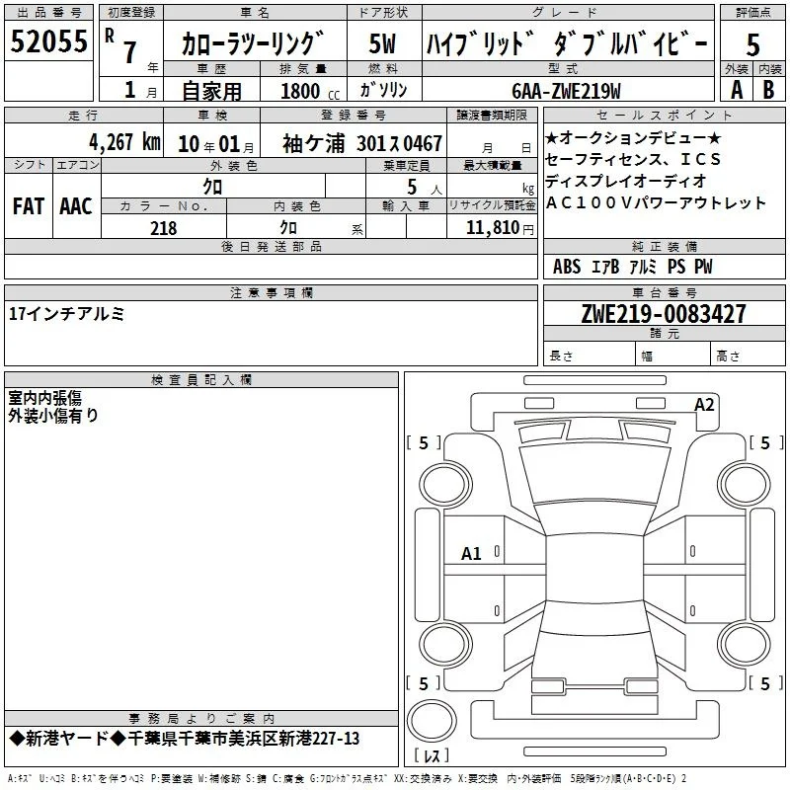790x790 pixels.
Task: Click registration number 袖ケ浦 301ス0467
Action: point(362,143)
